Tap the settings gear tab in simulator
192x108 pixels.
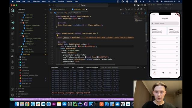(x=177, y=73)
